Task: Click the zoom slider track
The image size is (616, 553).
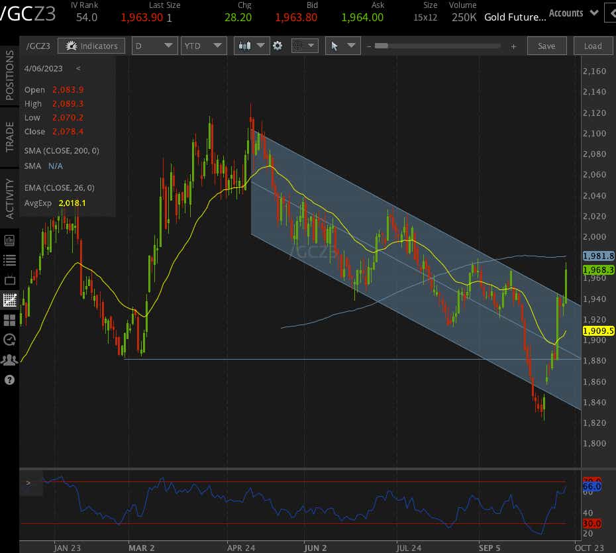Action: (437, 46)
